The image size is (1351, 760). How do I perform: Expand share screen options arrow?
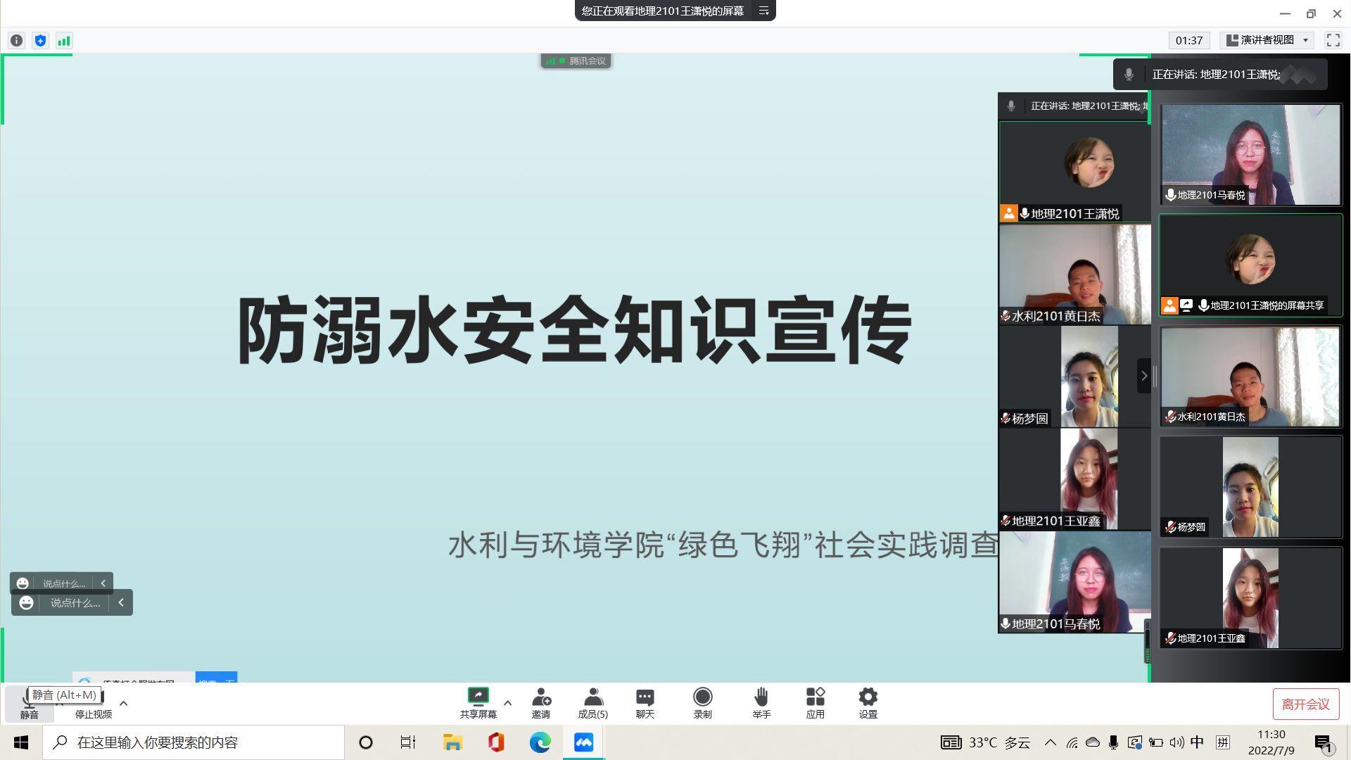[507, 702]
